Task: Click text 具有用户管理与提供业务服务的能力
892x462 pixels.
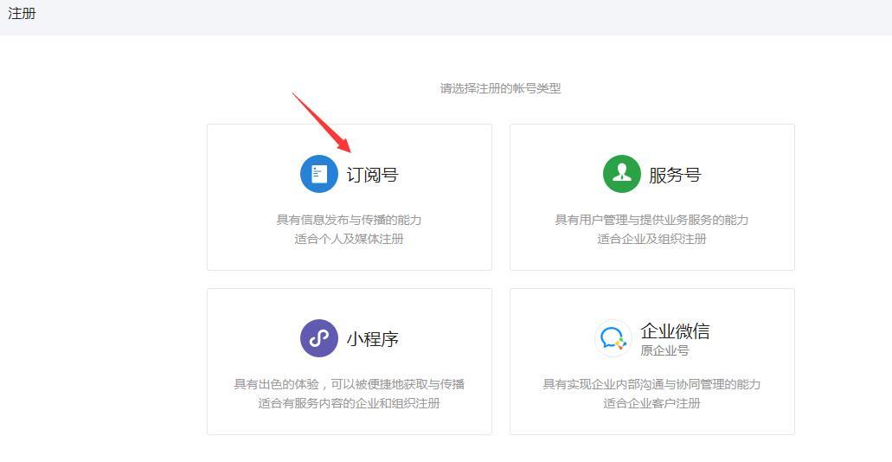Action: point(651,220)
